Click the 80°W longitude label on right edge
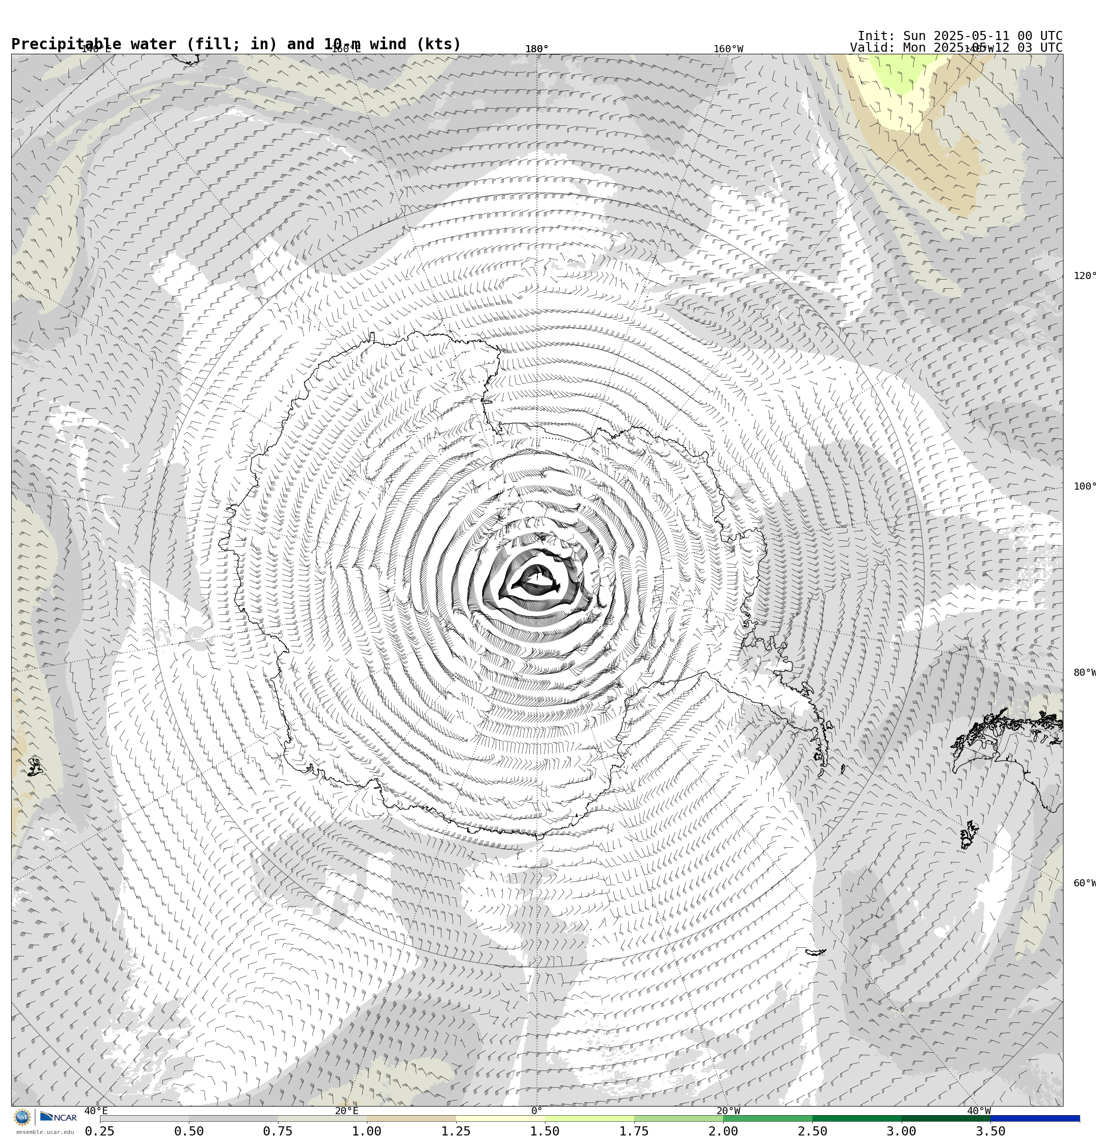Viewport: 1096px width, 1138px height. point(1084,672)
